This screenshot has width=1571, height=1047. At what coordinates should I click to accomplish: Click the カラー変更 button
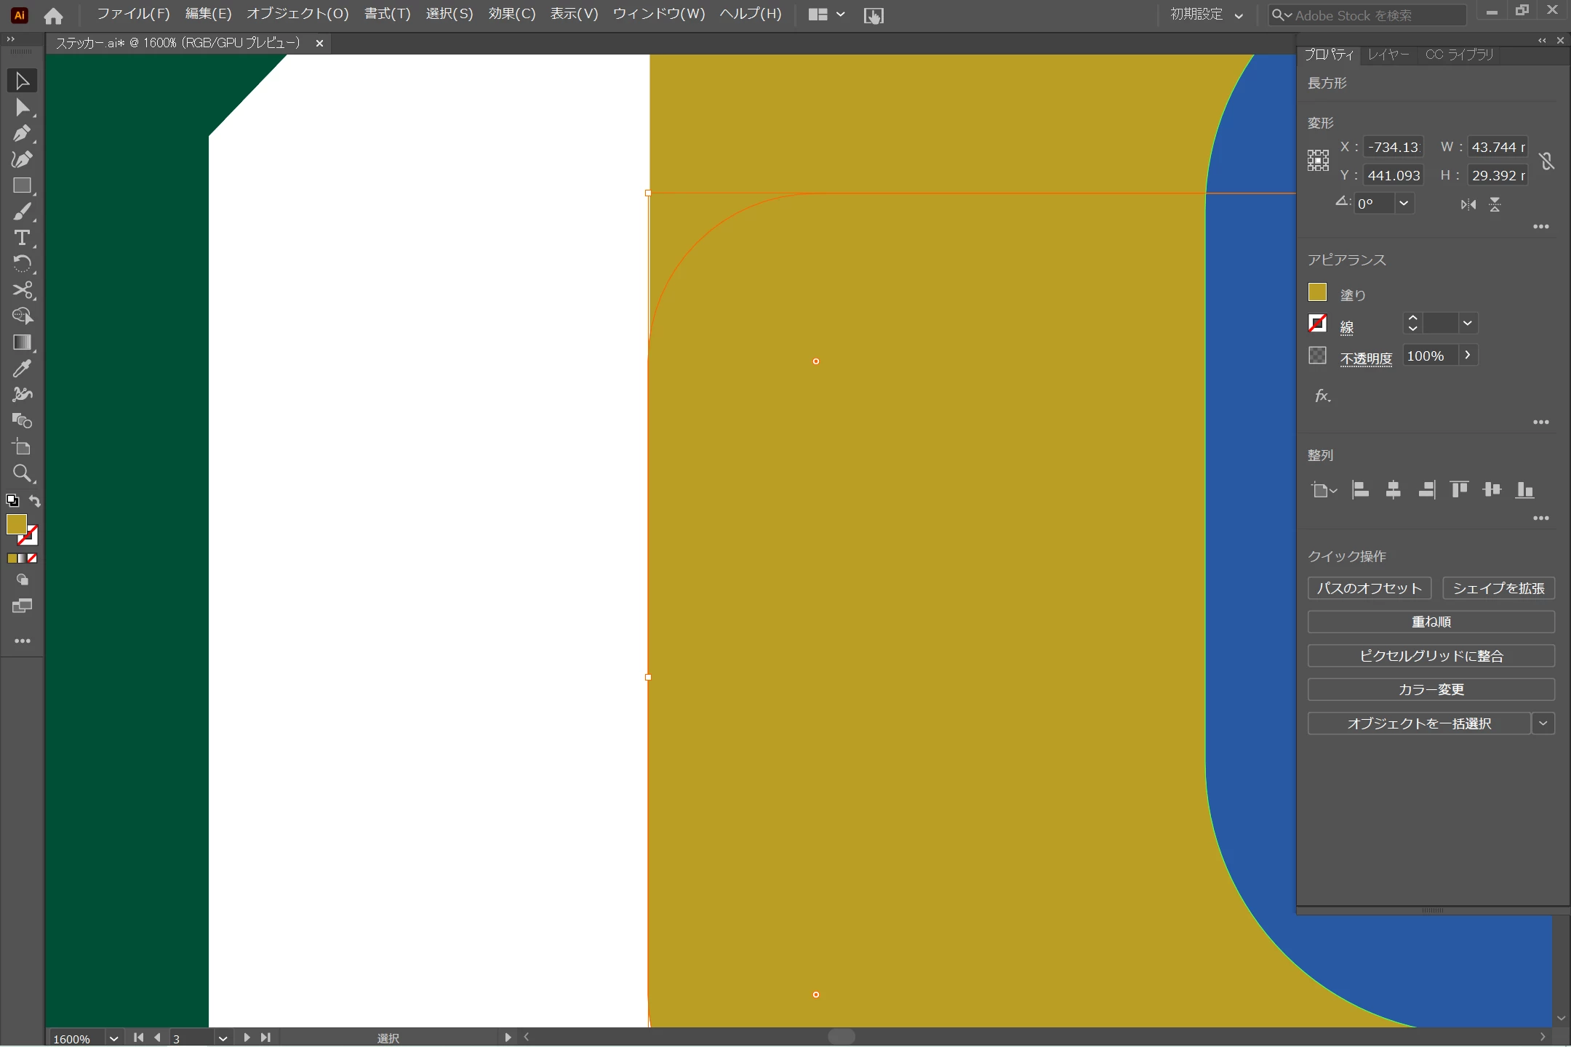coord(1431,689)
